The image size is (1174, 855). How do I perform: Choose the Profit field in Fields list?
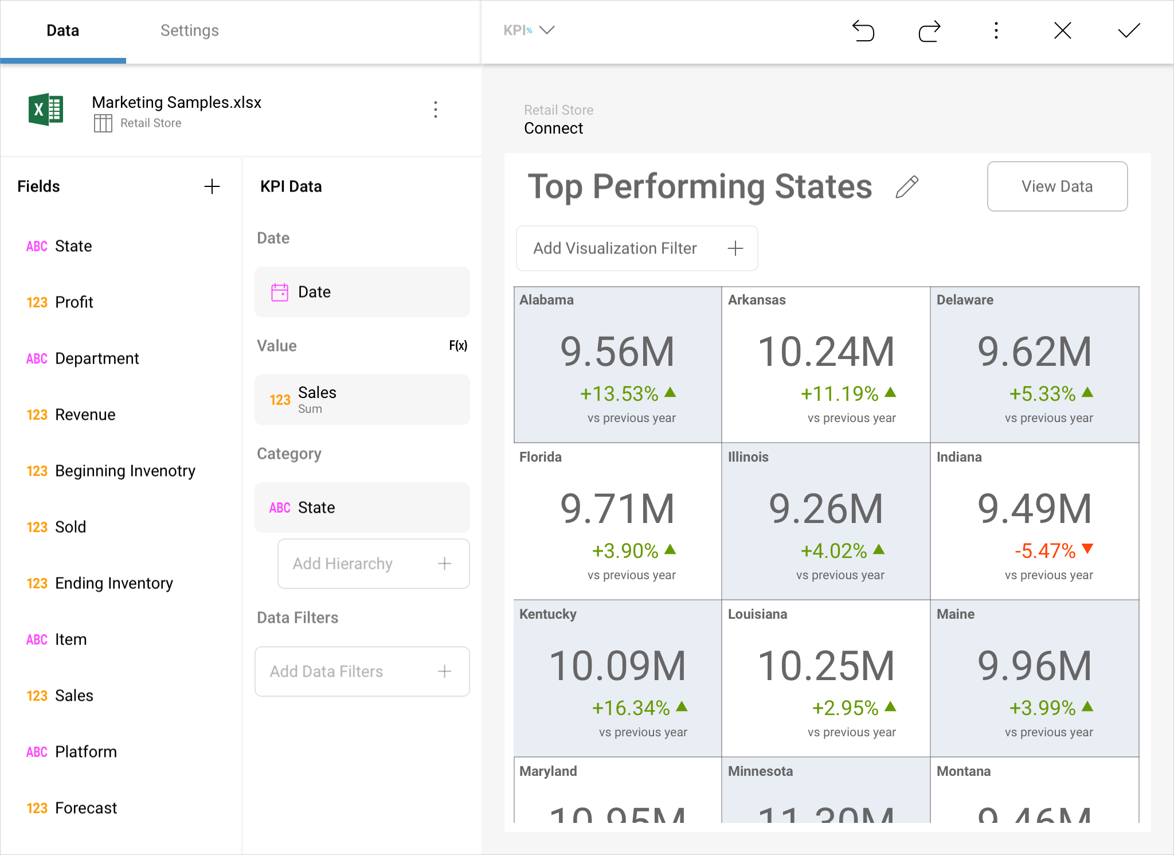pyautogui.click(x=74, y=302)
